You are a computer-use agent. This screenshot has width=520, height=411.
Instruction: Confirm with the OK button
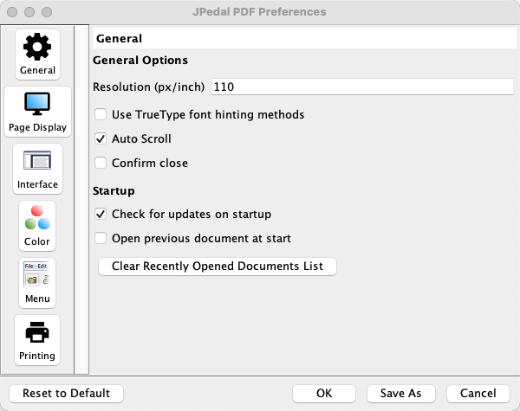(324, 394)
